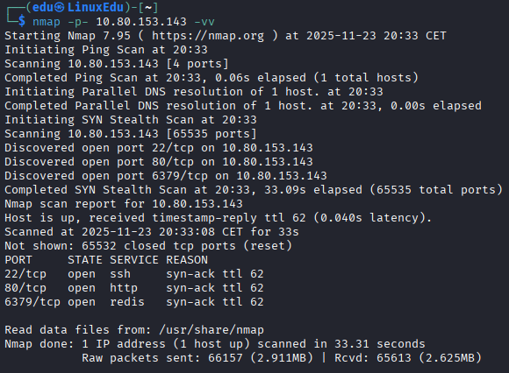Click the -vv flag in command
This screenshot has height=373, width=509.
[204, 22]
